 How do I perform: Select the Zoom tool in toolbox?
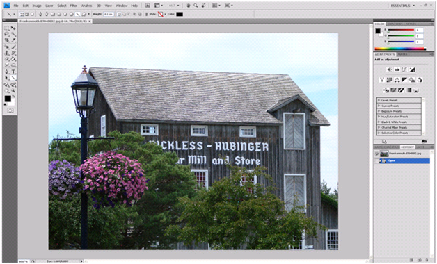13,91
